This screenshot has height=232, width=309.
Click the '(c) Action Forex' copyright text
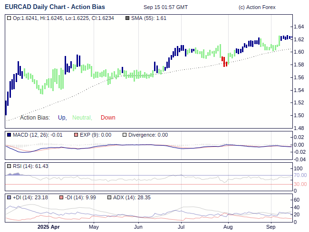257,8
